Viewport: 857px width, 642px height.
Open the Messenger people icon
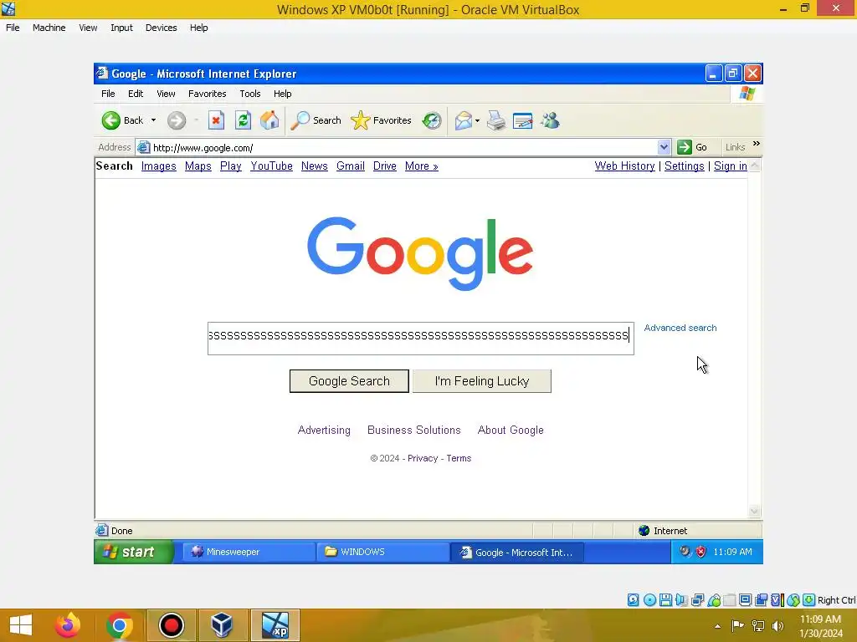coord(551,120)
